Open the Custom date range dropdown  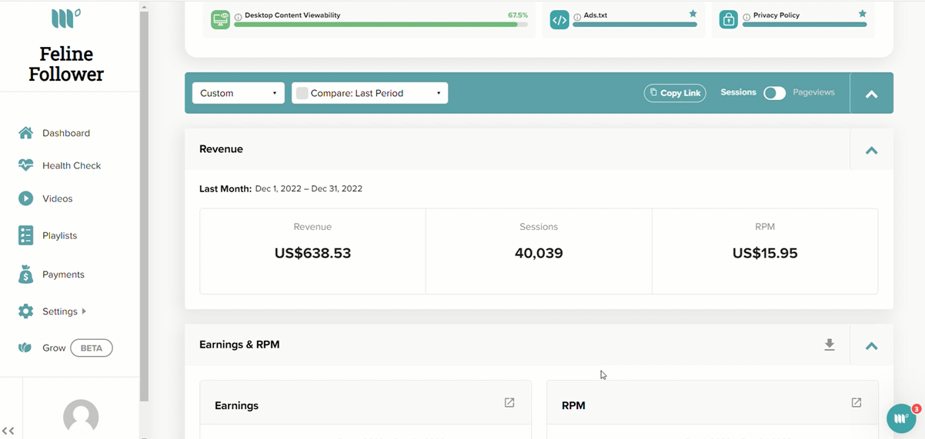239,93
